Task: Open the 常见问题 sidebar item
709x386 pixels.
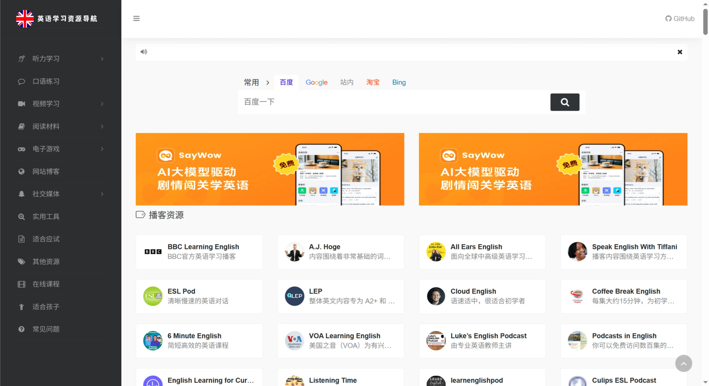Action: click(60, 329)
